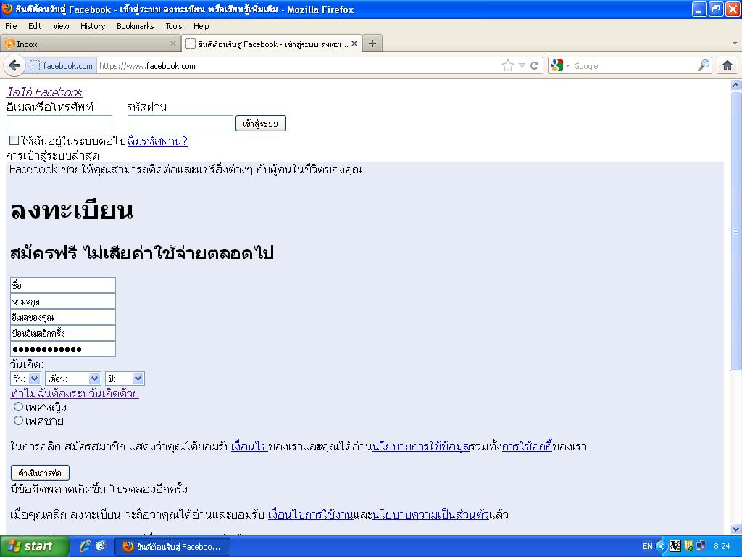Click the 8:24 clock

point(722,546)
